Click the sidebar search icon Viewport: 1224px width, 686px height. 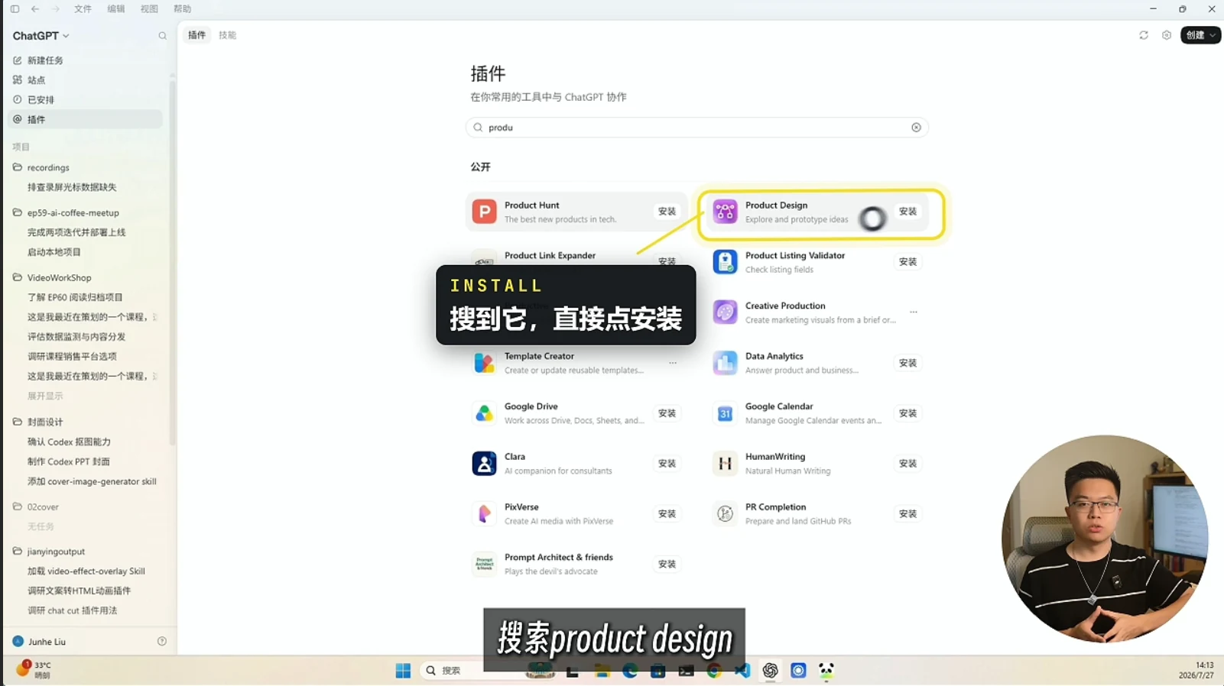click(162, 36)
